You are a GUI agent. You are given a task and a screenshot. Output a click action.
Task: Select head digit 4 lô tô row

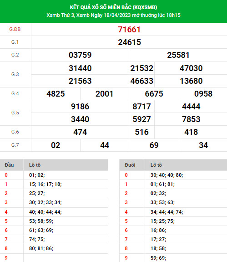(54, 212)
